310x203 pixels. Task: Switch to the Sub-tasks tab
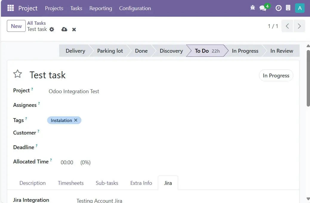107,183
